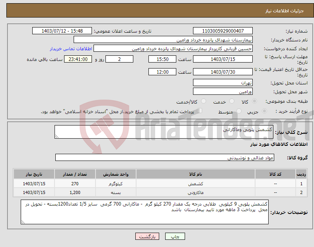This screenshot has width=314, height=247.
Task: Click the نام کالا column header
Action: click(x=195, y=174)
